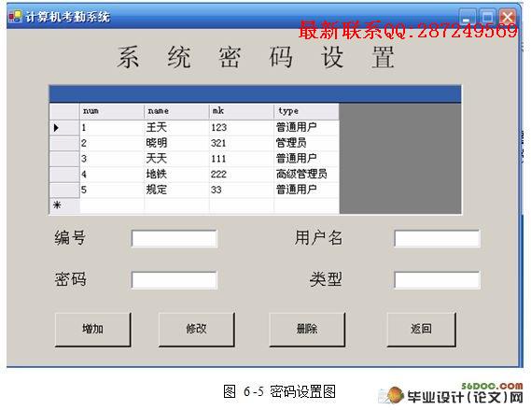531x410 pixels.
Task: Focus the 密码 input field
Action: tap(175, 280)
